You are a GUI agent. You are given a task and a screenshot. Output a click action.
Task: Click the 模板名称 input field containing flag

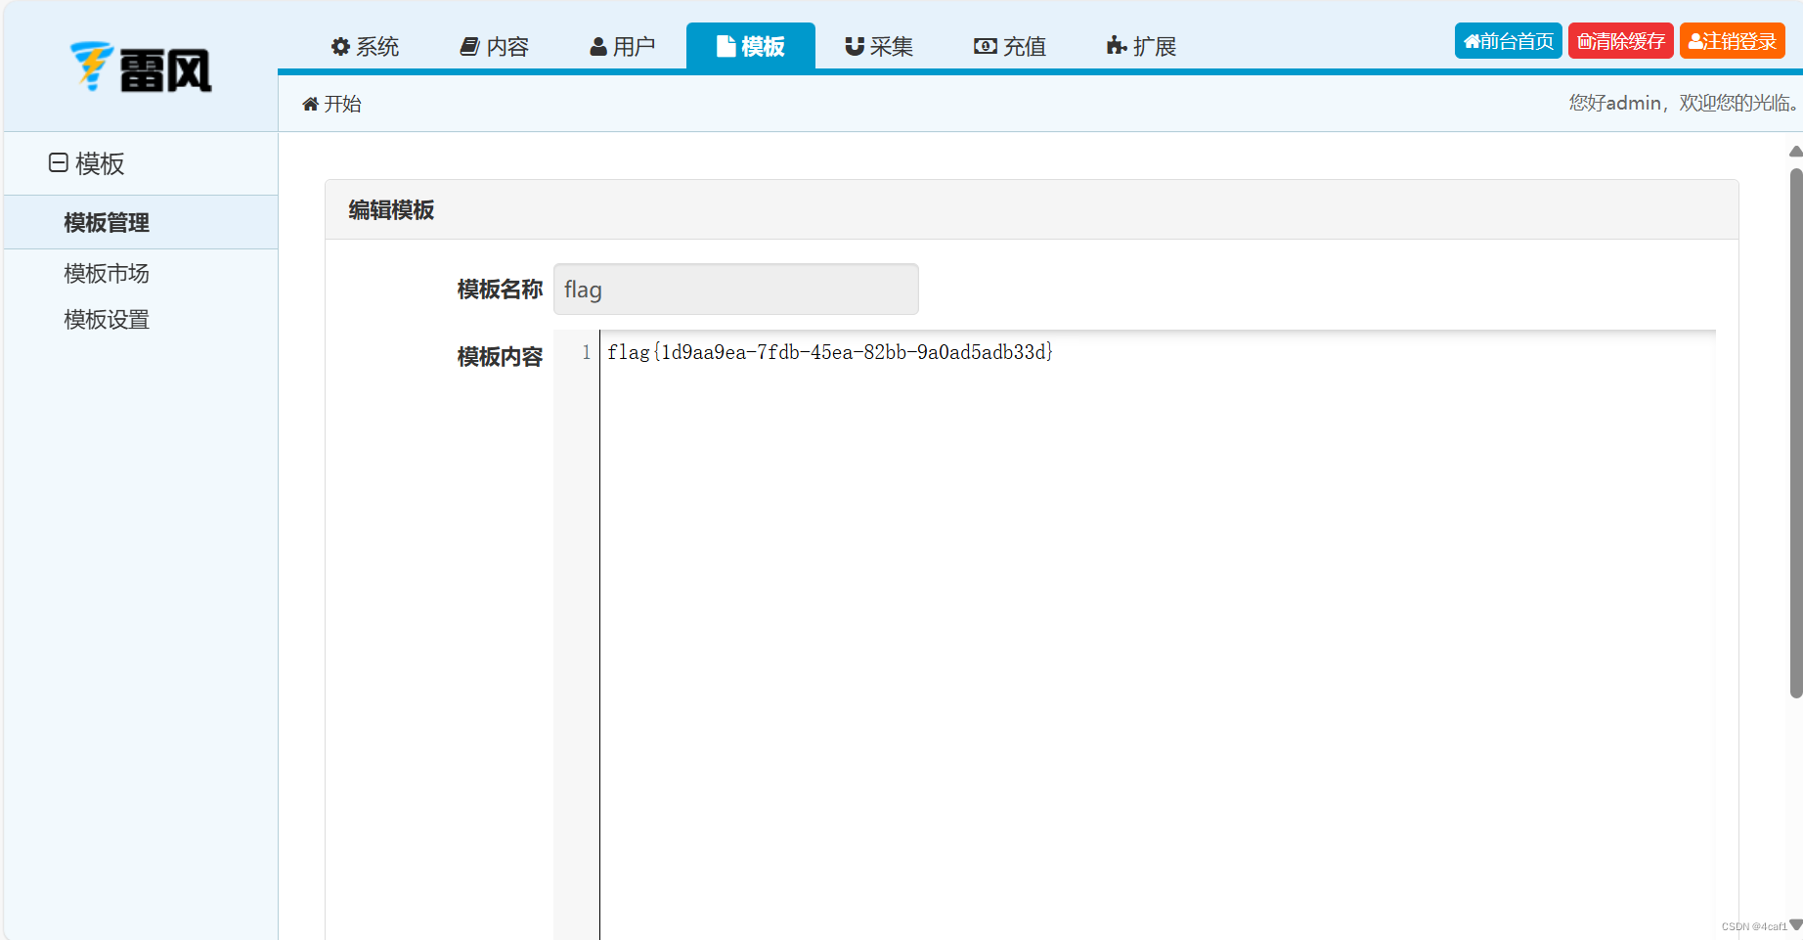(x=736, y=290)
